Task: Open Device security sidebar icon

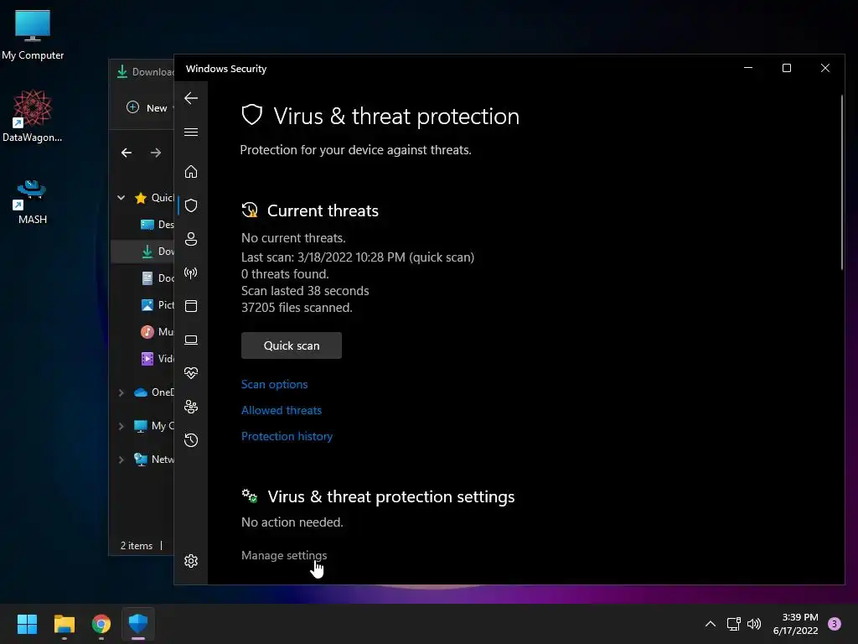Action: (191, 340)
